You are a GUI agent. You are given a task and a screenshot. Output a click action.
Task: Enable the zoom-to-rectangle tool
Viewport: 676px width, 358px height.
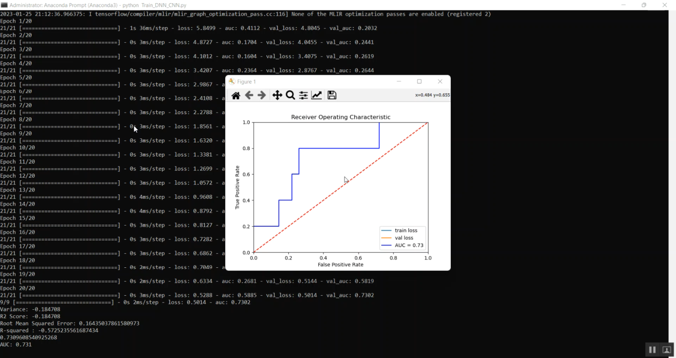pos(290,95)
